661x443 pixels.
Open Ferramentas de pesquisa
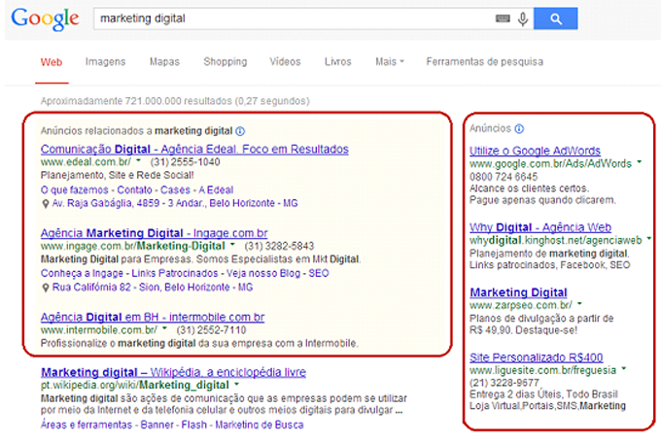[484, 62]
